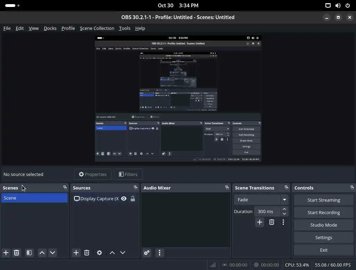The height and width of the screenshot is (270, 356).
Task: Click the CPU: 53.4% status text
Action: pos(297,265)
